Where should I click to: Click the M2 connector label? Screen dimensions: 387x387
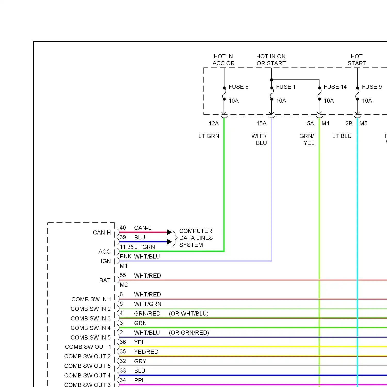124,285
